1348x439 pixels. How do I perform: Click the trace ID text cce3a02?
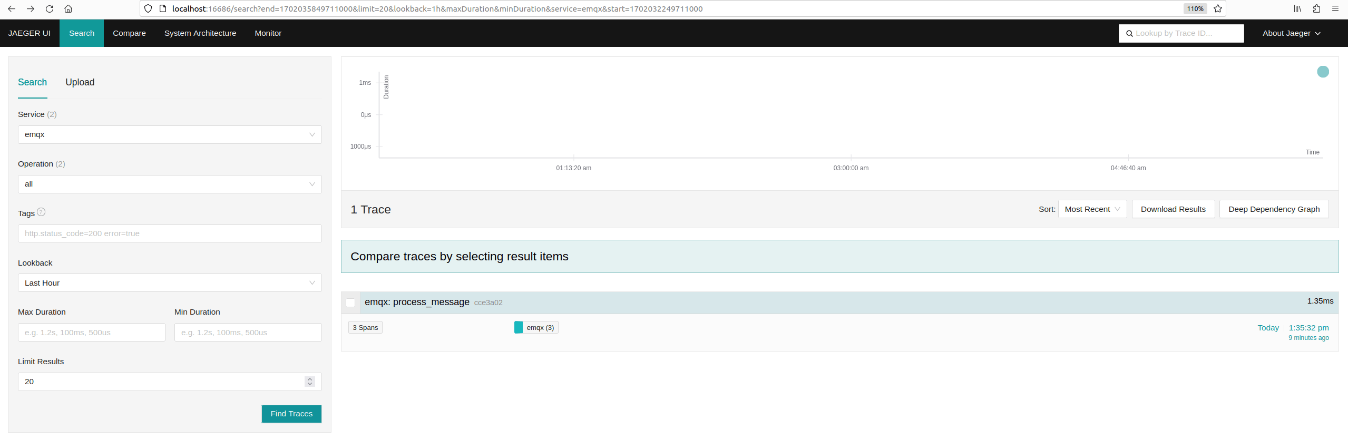[488, 303]
